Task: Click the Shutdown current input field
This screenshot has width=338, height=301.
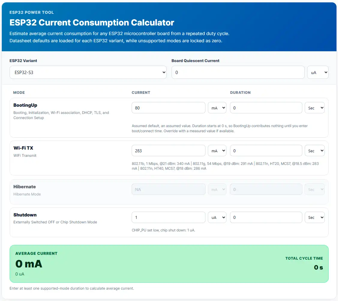Action: [x=168, y=217]
